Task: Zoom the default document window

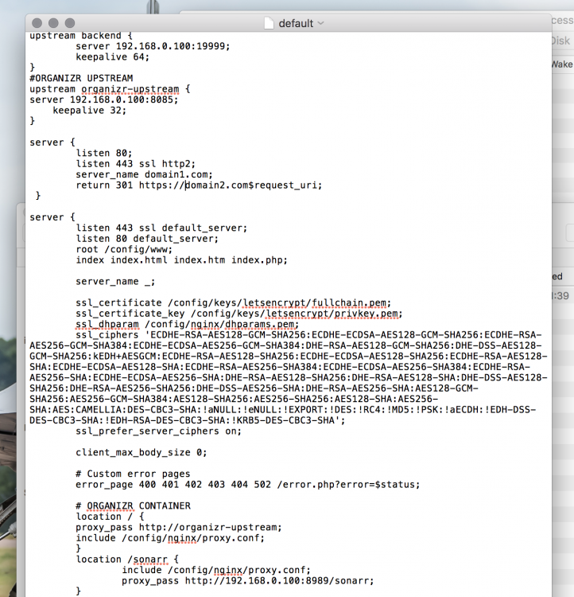Action: click(x=70, y=23)
